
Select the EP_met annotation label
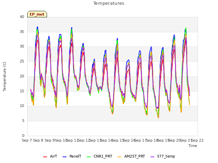pyautogui.click(x=37, y=14)
